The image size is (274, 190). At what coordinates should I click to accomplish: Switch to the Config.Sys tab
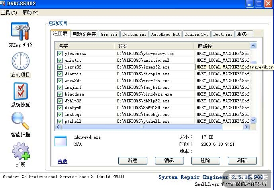[x=197, y=34]
